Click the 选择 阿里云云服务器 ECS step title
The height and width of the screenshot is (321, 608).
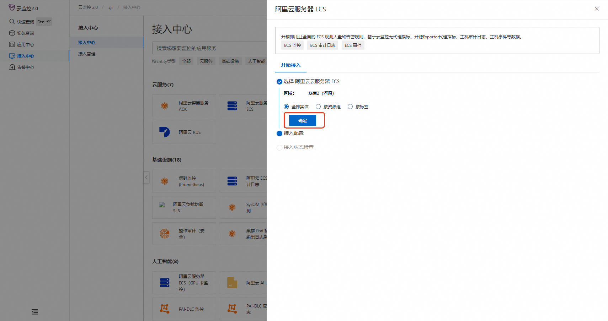311,81
